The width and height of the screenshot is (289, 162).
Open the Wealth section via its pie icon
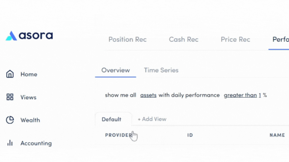pos(10,120)
